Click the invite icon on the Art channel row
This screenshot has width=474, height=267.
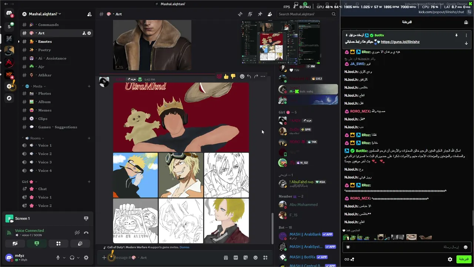84,33
